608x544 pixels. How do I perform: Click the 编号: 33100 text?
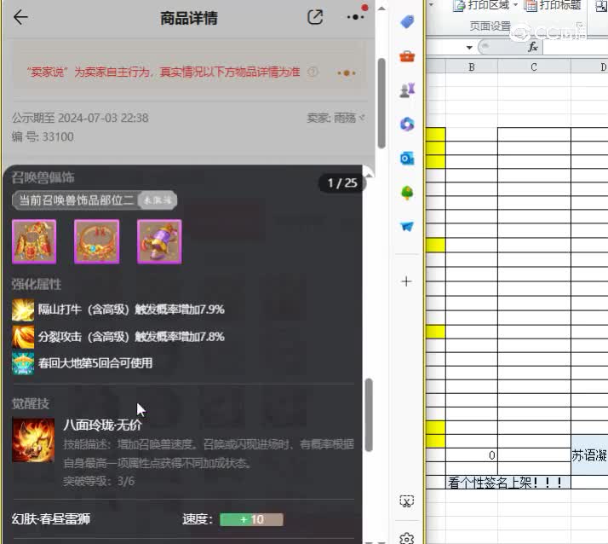point(43,136)
